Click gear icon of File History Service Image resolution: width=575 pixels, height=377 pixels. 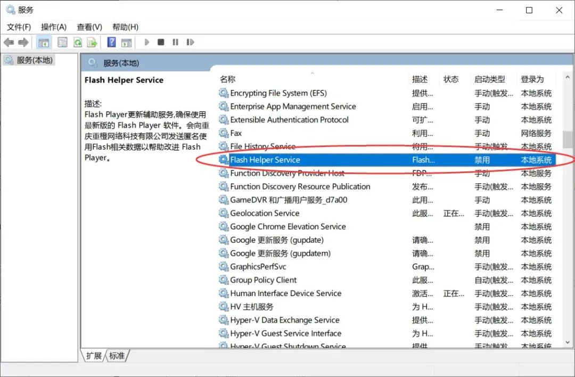tap(224, 146)
